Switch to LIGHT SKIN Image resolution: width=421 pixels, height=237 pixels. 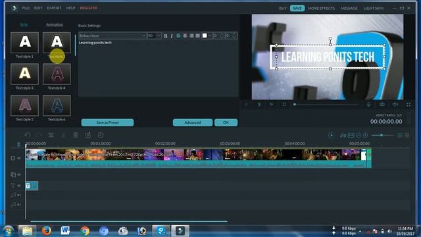coord(374,9)
